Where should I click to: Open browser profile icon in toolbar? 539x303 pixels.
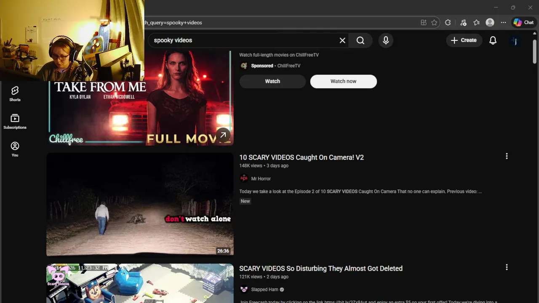point(490,23)
